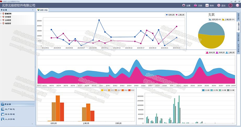
Task: Open help via the question mark icon
Action: tap(231, 5)
